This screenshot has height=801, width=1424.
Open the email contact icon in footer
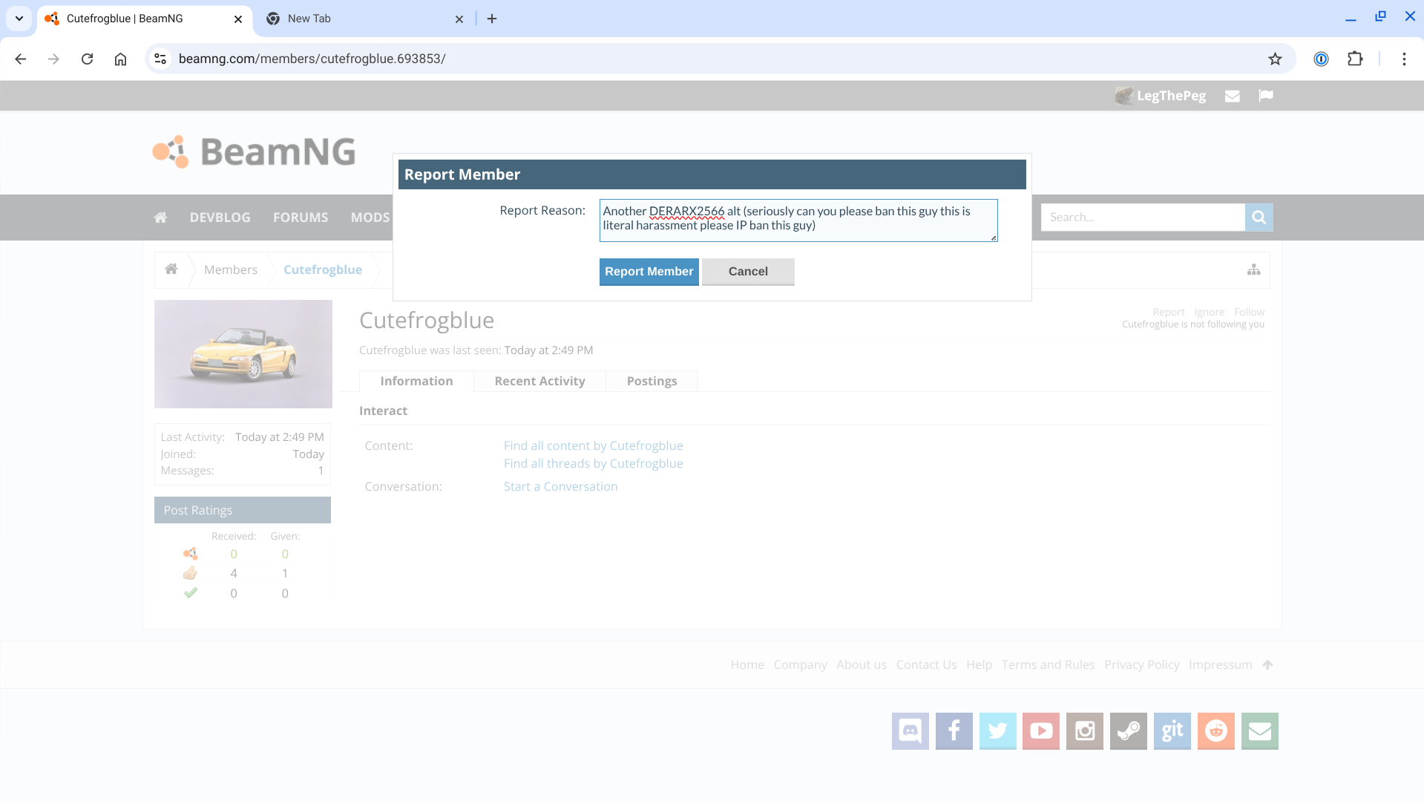click(x=1260, y=731)
